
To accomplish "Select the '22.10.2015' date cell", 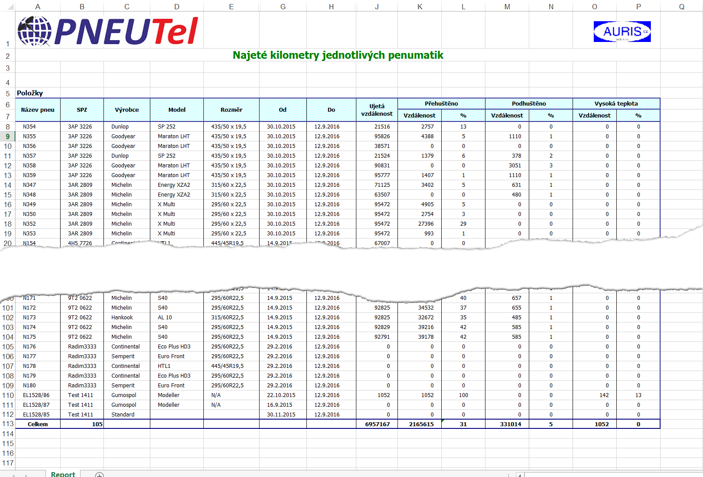I will 283,395.
